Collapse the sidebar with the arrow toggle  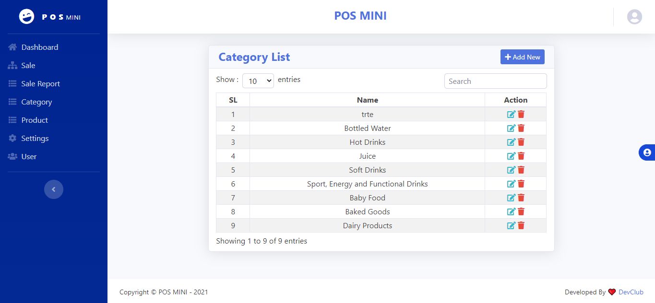tap(54, 189)
